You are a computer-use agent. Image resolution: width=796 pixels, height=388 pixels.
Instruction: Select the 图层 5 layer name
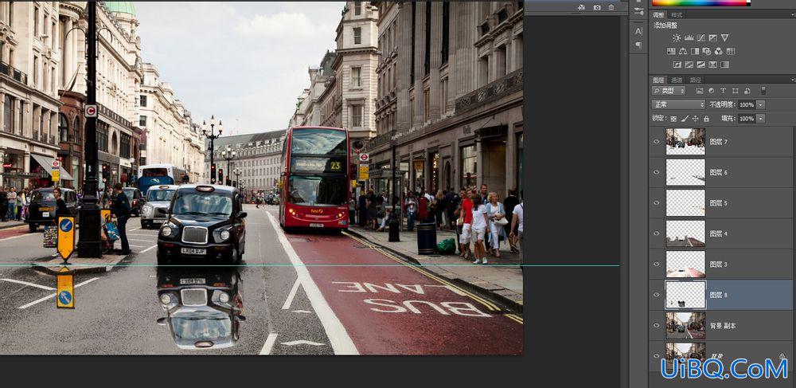coord(718,202)
